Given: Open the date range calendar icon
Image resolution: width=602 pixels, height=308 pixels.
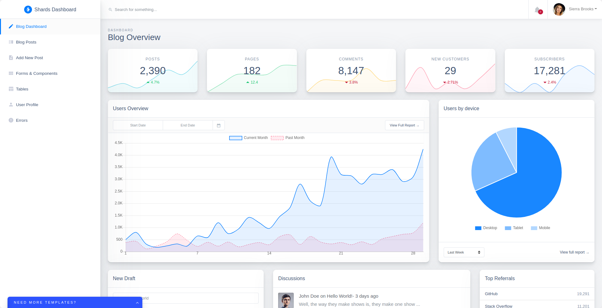Looking at the screenshot, I should point(219,125).
